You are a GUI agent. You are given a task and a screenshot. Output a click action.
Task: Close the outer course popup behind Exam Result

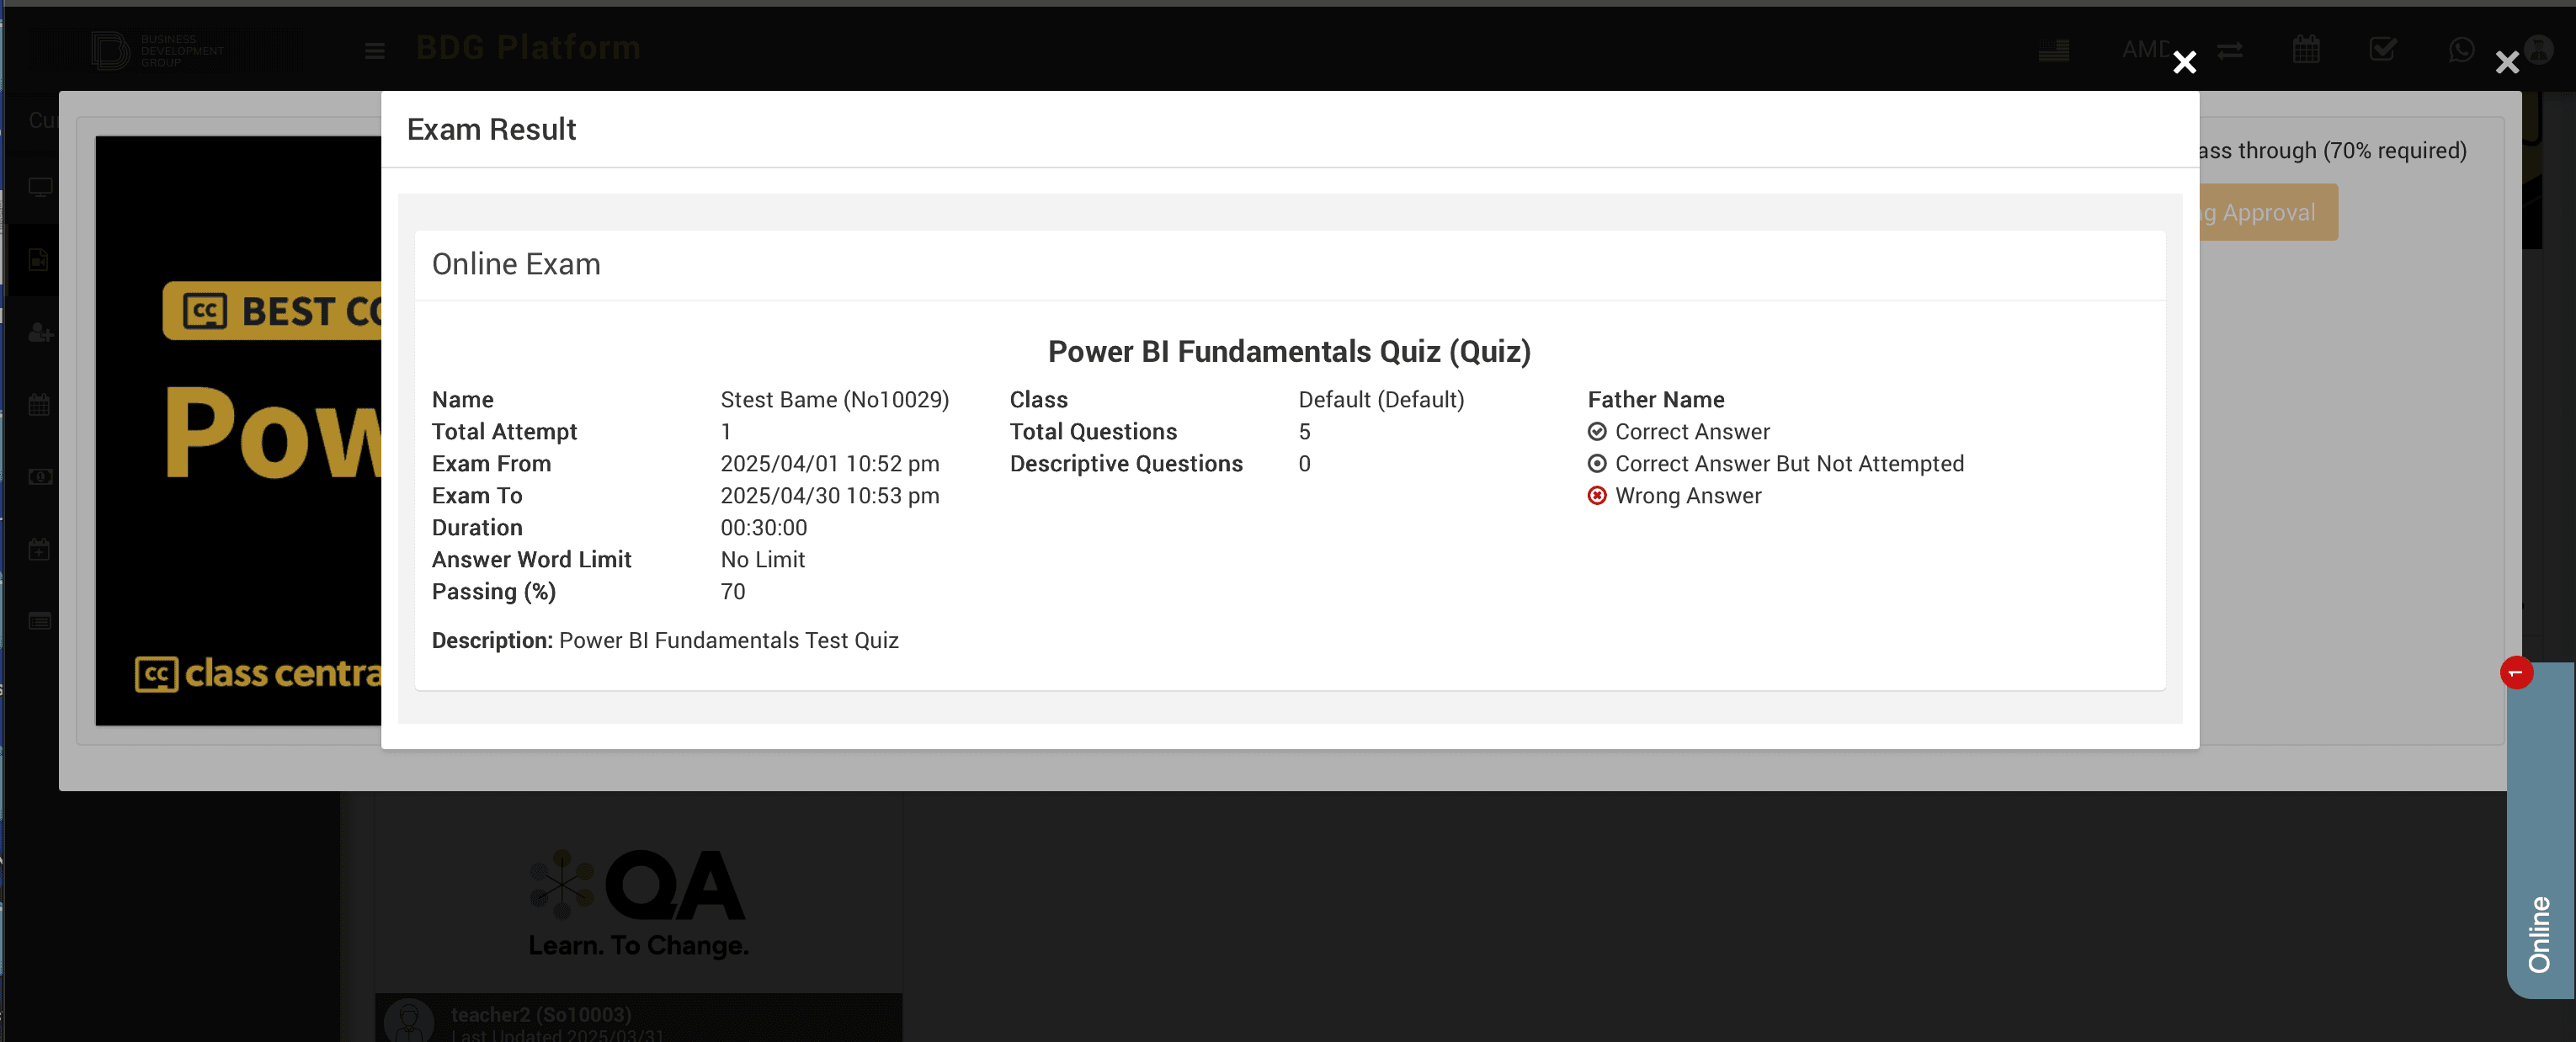tap(2506, 63)
